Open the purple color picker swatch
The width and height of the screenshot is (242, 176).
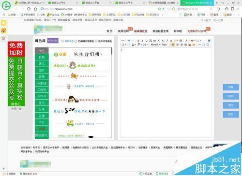53,41
